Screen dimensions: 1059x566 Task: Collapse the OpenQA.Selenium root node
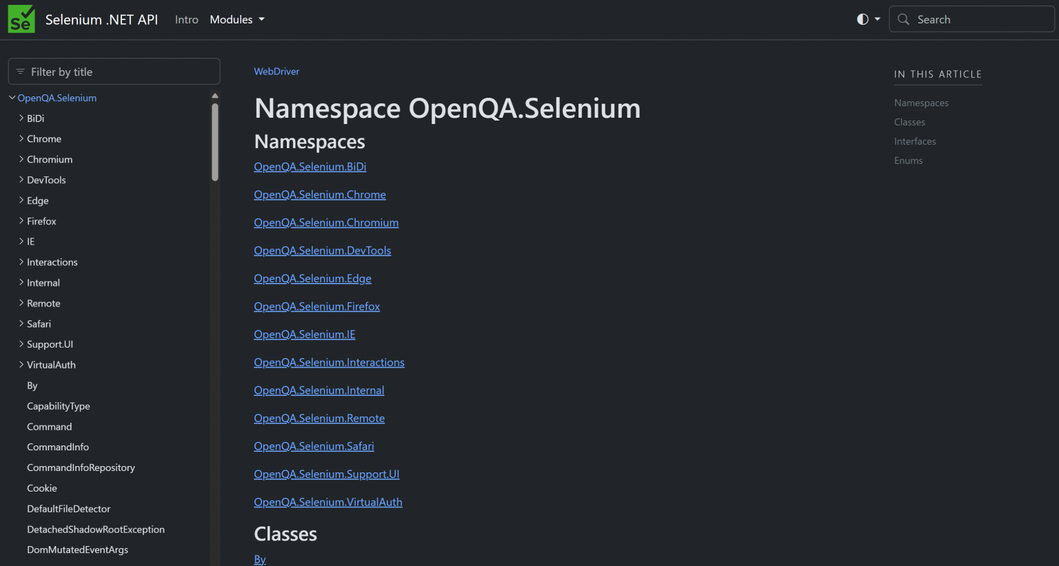tap(11, 98)
